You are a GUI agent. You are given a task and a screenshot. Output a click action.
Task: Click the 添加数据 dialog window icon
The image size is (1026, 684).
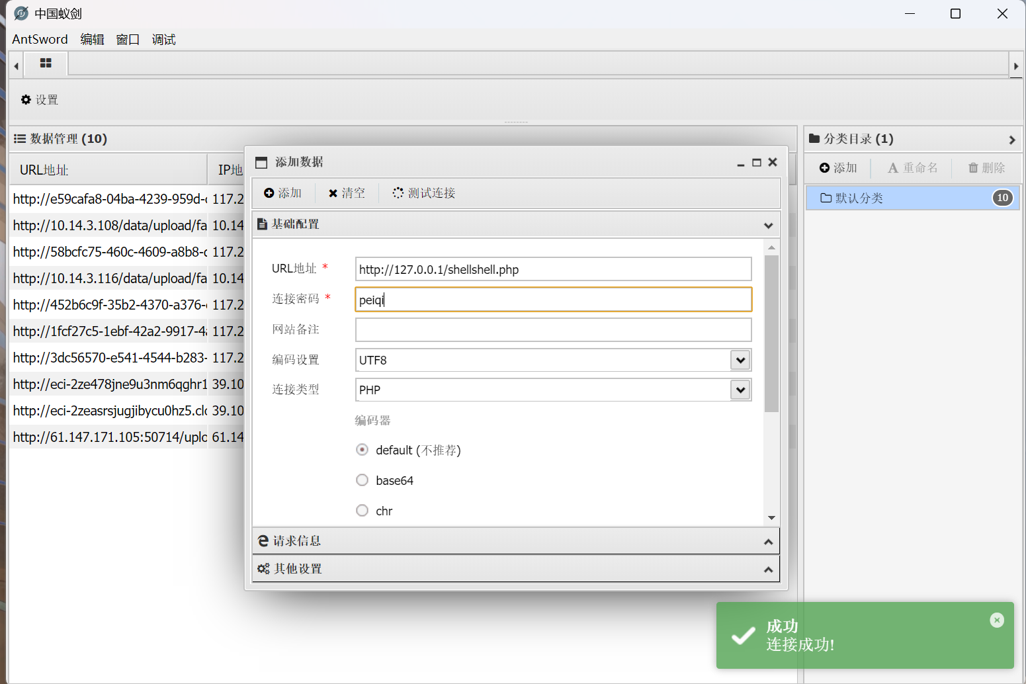coord(261,163)
